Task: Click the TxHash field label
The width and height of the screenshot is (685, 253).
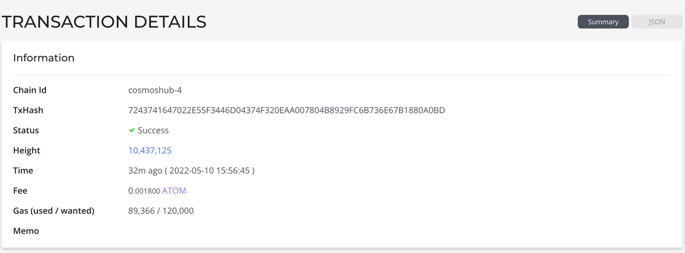Action: [x=29, y=110]
